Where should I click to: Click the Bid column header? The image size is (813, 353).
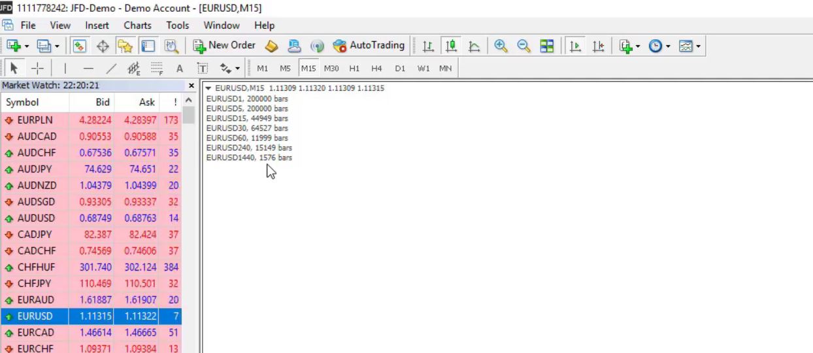click(91, 102)
